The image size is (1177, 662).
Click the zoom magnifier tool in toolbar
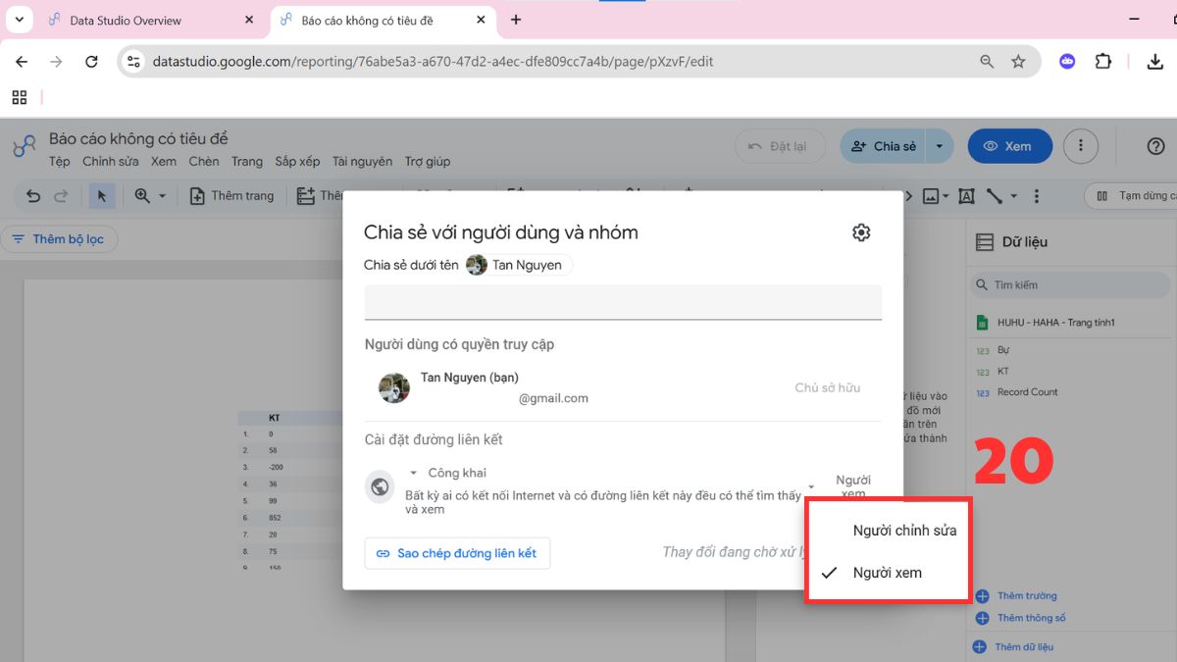point(142,196)
